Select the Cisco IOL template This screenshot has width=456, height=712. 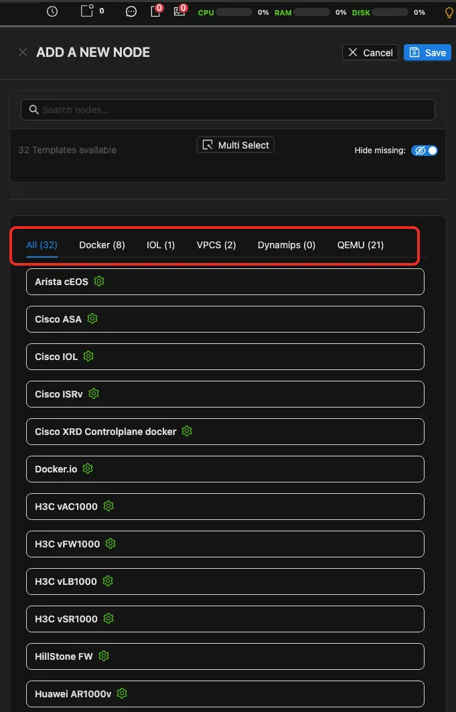pyautogui.click(x=225, y=357)
